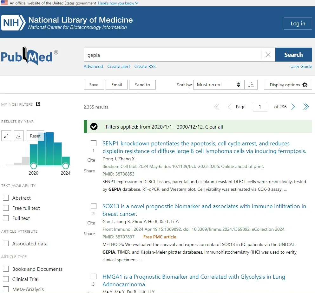This screenshot has height=293, width=315.
Task: Open SOX13 breast cancer article title
Action: pyautogui.click(x=204, y=210)
